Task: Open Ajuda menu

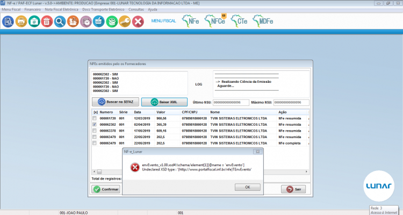Action: pos(153,10)
